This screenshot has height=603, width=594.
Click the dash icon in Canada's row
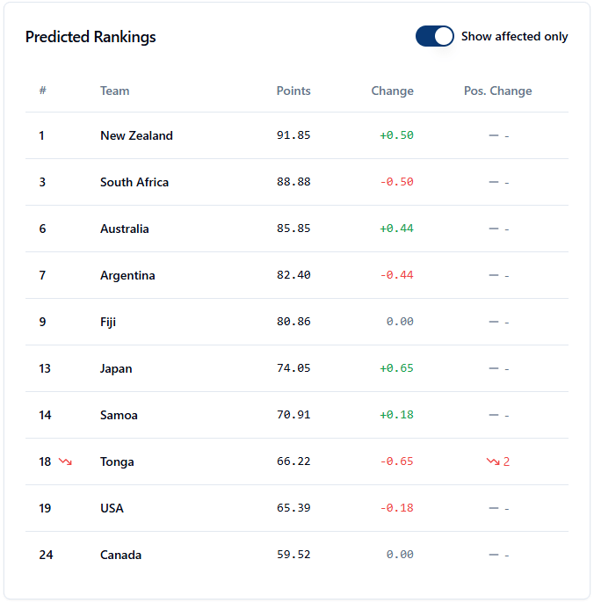point(494,555)
